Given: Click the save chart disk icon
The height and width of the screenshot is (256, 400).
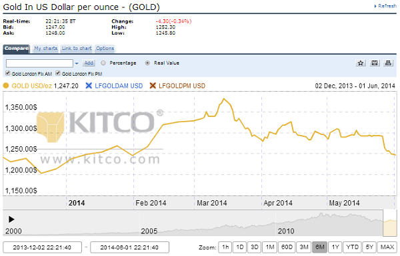Looking at the screenshot, I should click(374, 63).
